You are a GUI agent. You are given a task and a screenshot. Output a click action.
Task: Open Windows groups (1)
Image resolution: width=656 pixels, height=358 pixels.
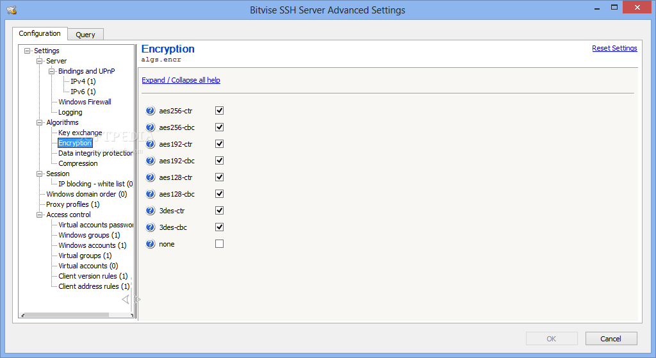point(89,235)
